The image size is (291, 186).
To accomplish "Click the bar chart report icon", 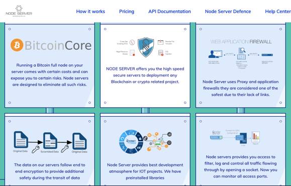I will click(x=255, y=137).
